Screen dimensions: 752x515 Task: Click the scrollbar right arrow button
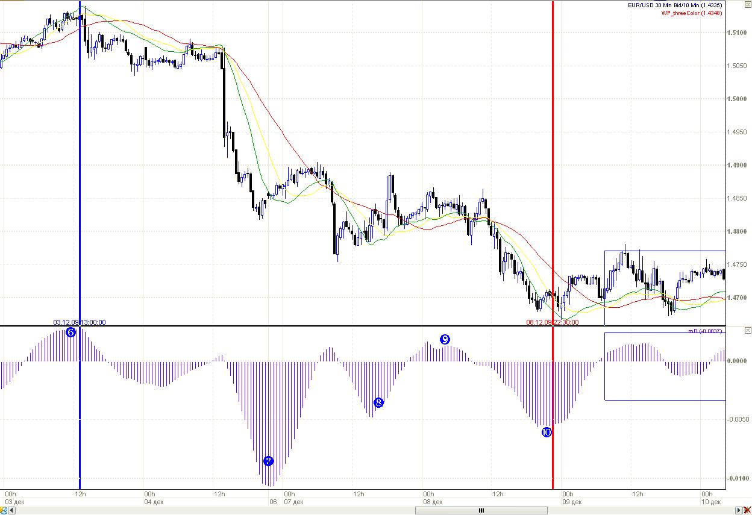[739, 511]
